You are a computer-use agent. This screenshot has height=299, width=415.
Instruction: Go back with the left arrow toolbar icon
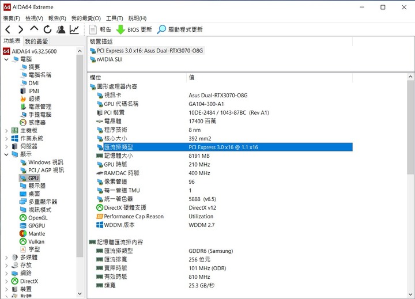click(x=8, y=29)
